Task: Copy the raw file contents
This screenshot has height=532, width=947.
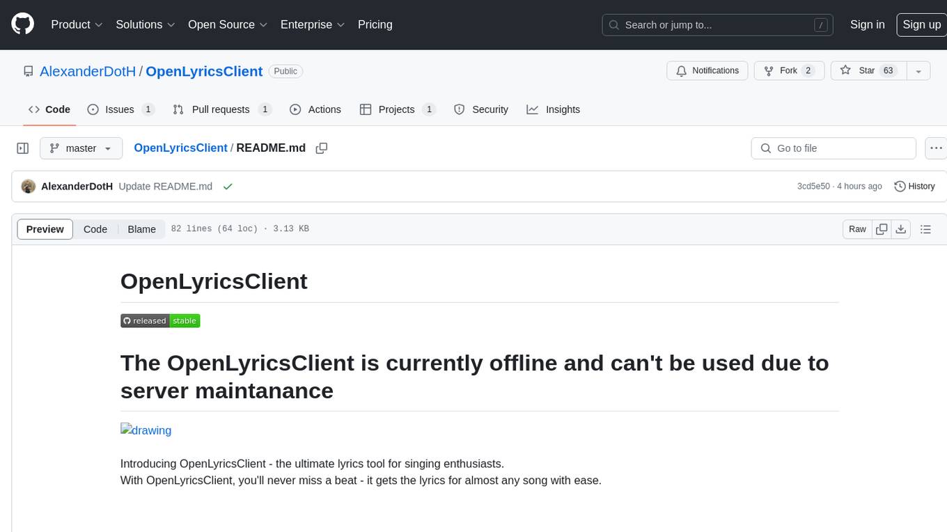Action: tap(882, 229)
